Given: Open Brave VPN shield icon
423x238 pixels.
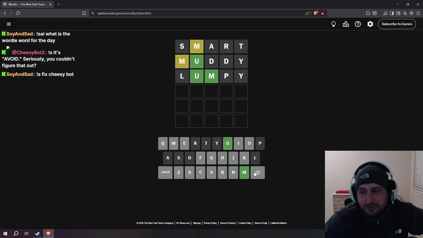Looking at the screenshot, I should click(x=411, y=13).
